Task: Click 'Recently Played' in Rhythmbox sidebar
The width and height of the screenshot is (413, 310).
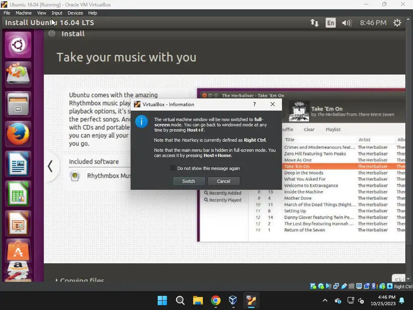Action: pos(223,200)
